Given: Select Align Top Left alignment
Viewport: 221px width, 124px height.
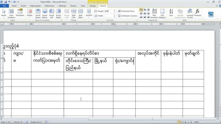Looking at the screenshot, I should [x=141, y=10].
